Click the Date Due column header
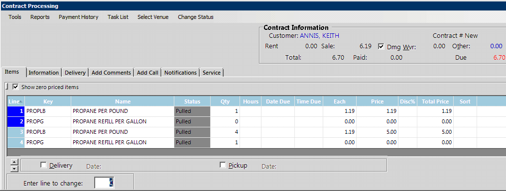 [x=278, y=101]
